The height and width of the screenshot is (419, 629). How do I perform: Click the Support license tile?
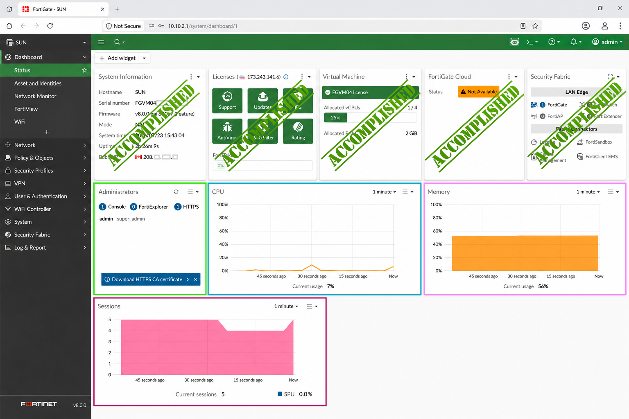(227, 101)
